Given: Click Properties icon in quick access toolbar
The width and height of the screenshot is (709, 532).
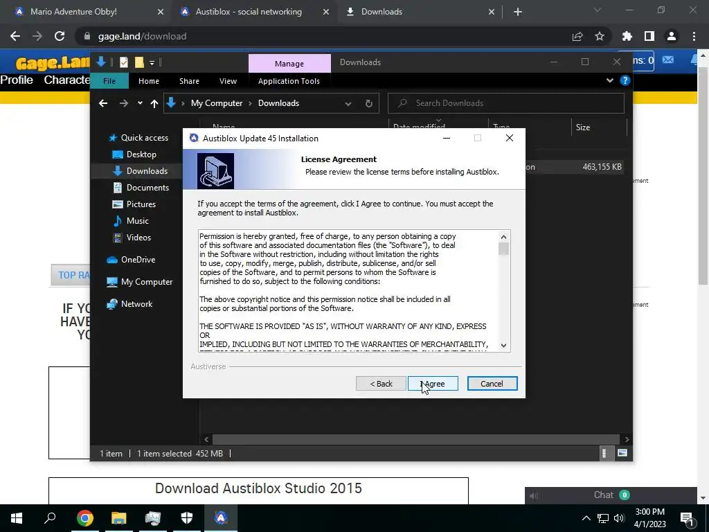Looking at the screenshot, I should pos(123,62).
